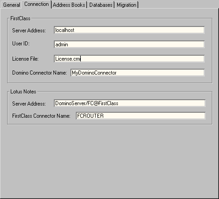The height and width of the screenshot is (199, 219).
Task: Click the User ID label
Action: pyautogui.click(x=21, y=44)
